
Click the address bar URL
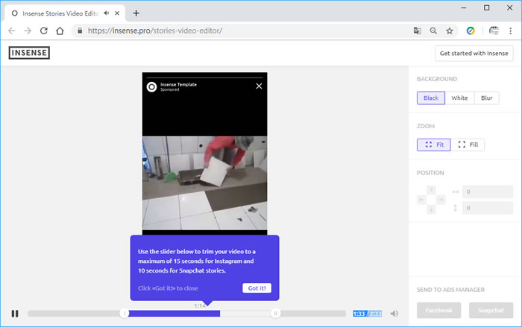coord(155,31)
